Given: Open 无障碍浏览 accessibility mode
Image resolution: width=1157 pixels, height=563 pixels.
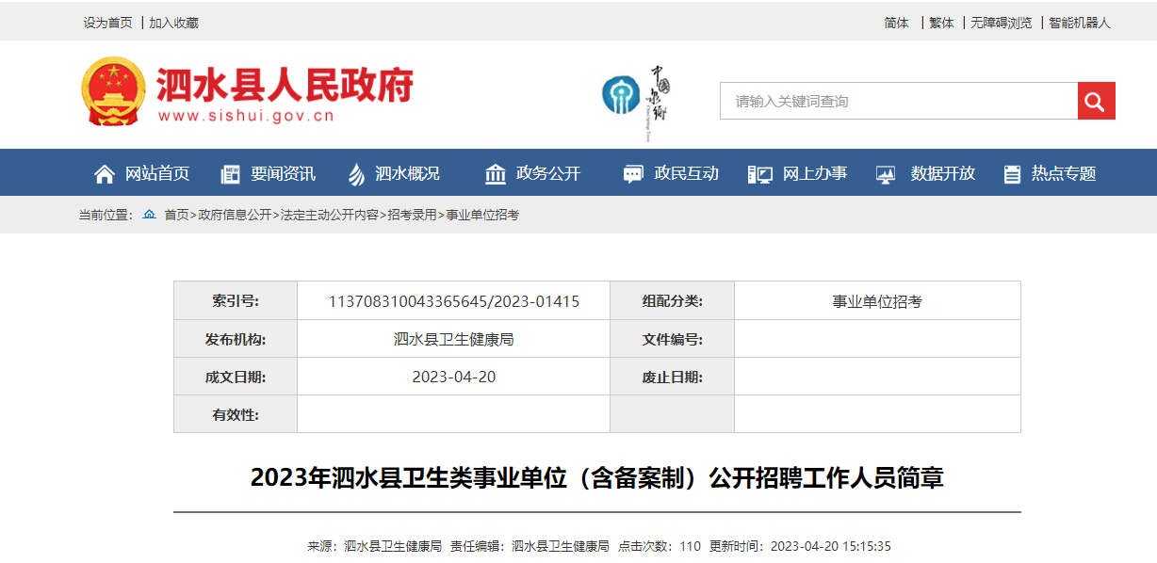Looking at the screenshot, I should click(1001, 23).
